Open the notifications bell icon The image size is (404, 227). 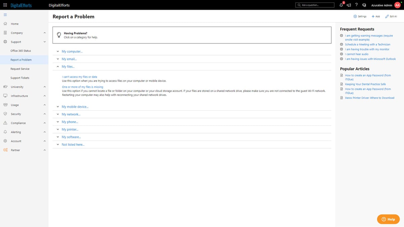[x=340, y=5]
